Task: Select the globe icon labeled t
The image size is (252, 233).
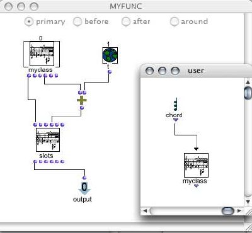Action: pyautogui.click(x=110, y=55)
